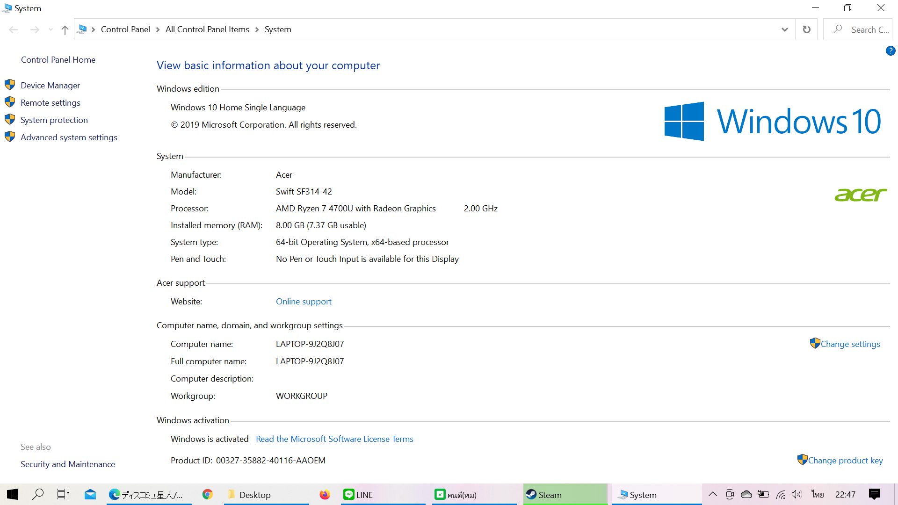Expand chevron before Control Panel breadcrumb
Image resolution: width=898 pixels, height=505 pixels.
pos(94,29)
